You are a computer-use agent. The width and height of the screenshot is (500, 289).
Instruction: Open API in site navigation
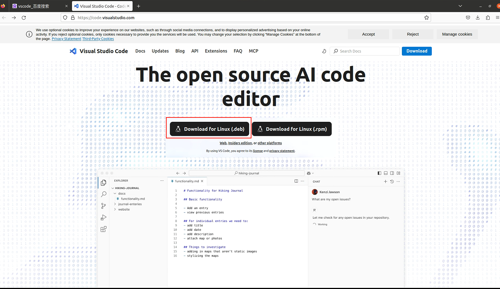(x=195, y=51)
